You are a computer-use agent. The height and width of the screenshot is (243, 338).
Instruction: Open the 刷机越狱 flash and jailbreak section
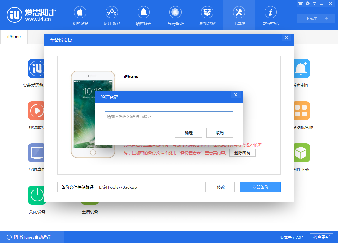click(x=207, y=15)
